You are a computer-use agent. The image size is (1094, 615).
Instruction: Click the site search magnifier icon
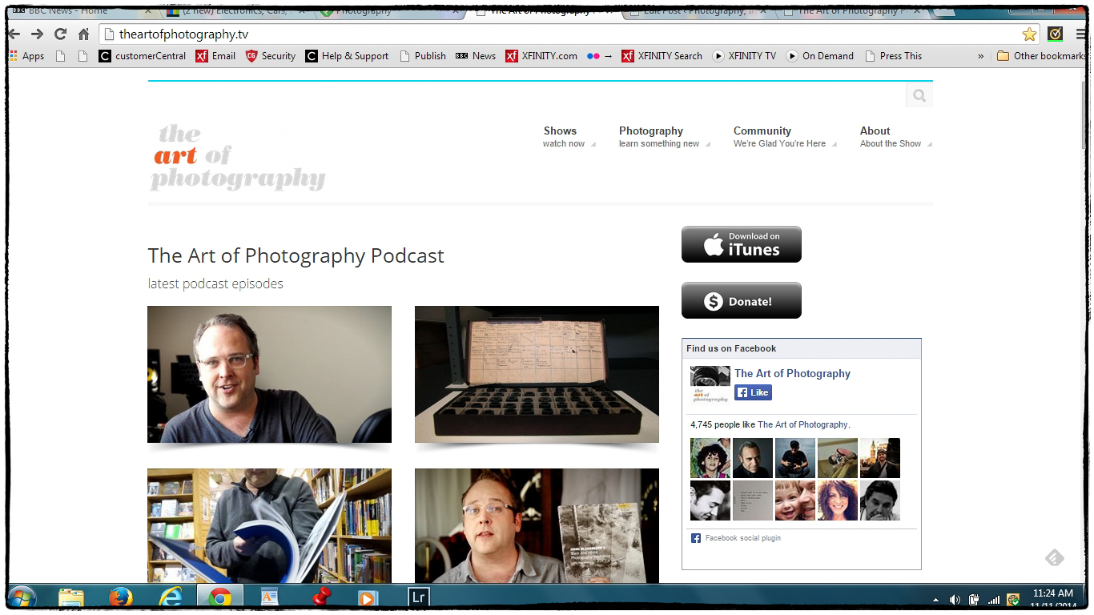click(919, 96)
